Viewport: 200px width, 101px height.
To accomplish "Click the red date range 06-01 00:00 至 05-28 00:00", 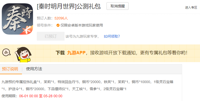I will tap(41, 96).
